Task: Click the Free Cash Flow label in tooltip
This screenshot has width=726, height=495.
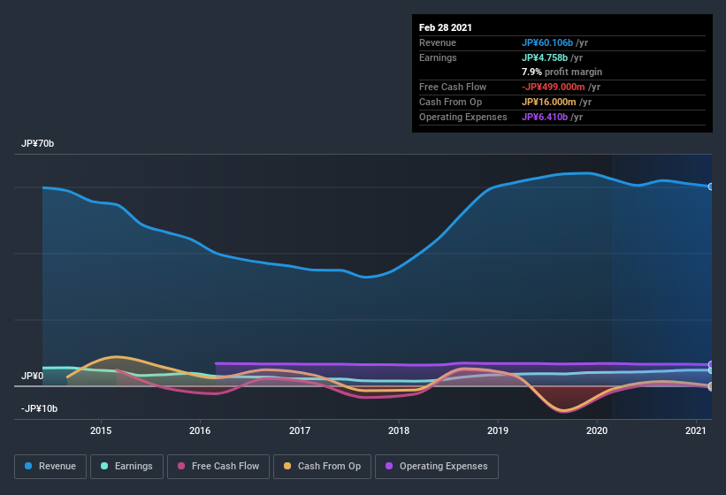Action: click(x=453, y=87)
